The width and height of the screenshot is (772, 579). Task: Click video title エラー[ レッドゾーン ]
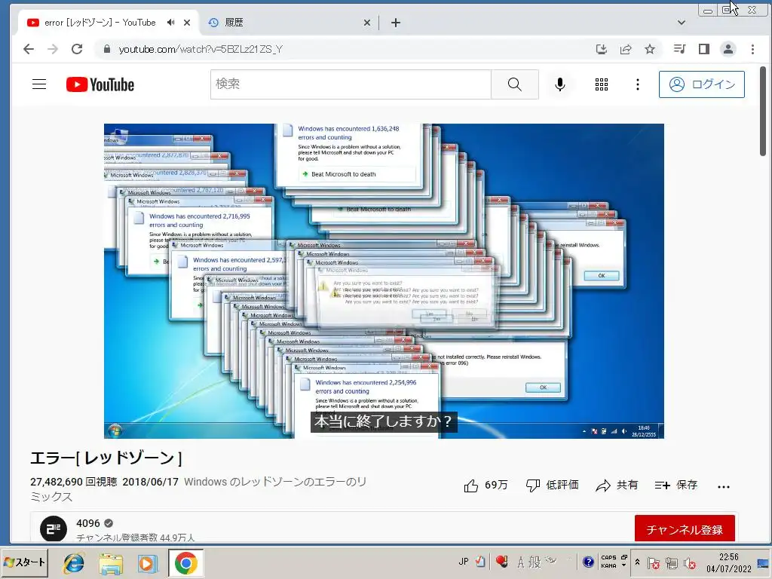106,458
